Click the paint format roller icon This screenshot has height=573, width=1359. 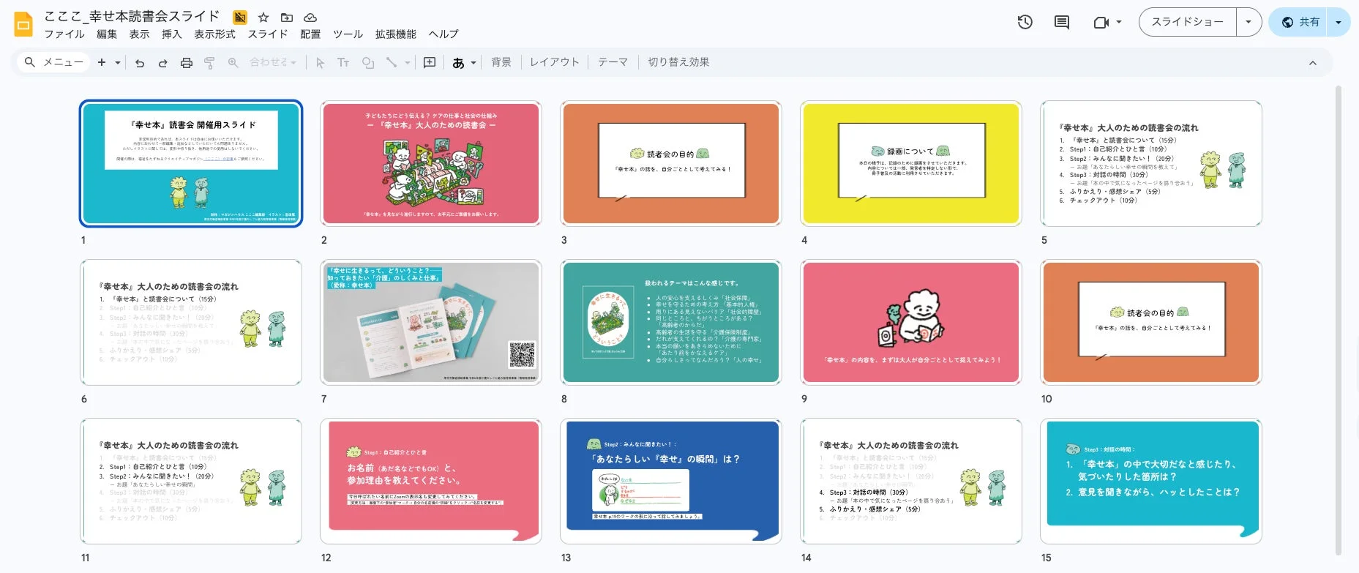click(209, 63)
